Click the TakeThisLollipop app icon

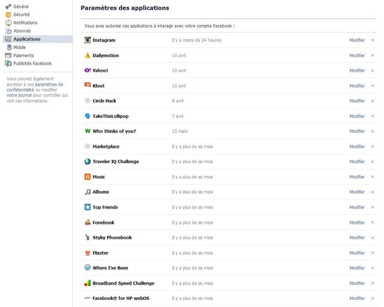coord(88,116)
